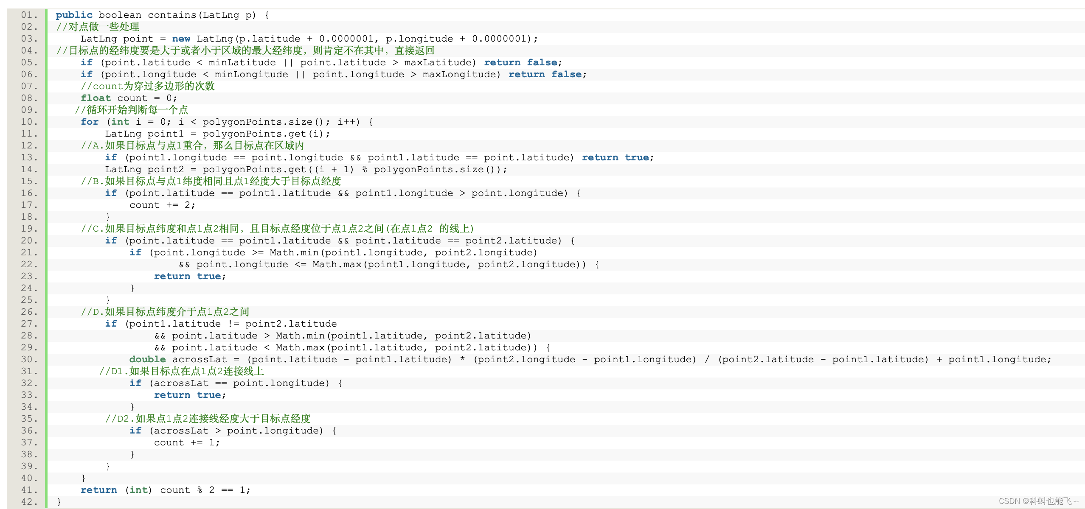1085x509 pixels.
Task: Click the if condition on line 20
Action: pos(340,241)
